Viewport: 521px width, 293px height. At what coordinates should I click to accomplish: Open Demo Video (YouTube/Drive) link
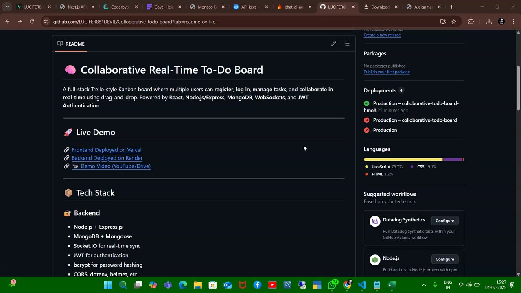tap(111, 166)
